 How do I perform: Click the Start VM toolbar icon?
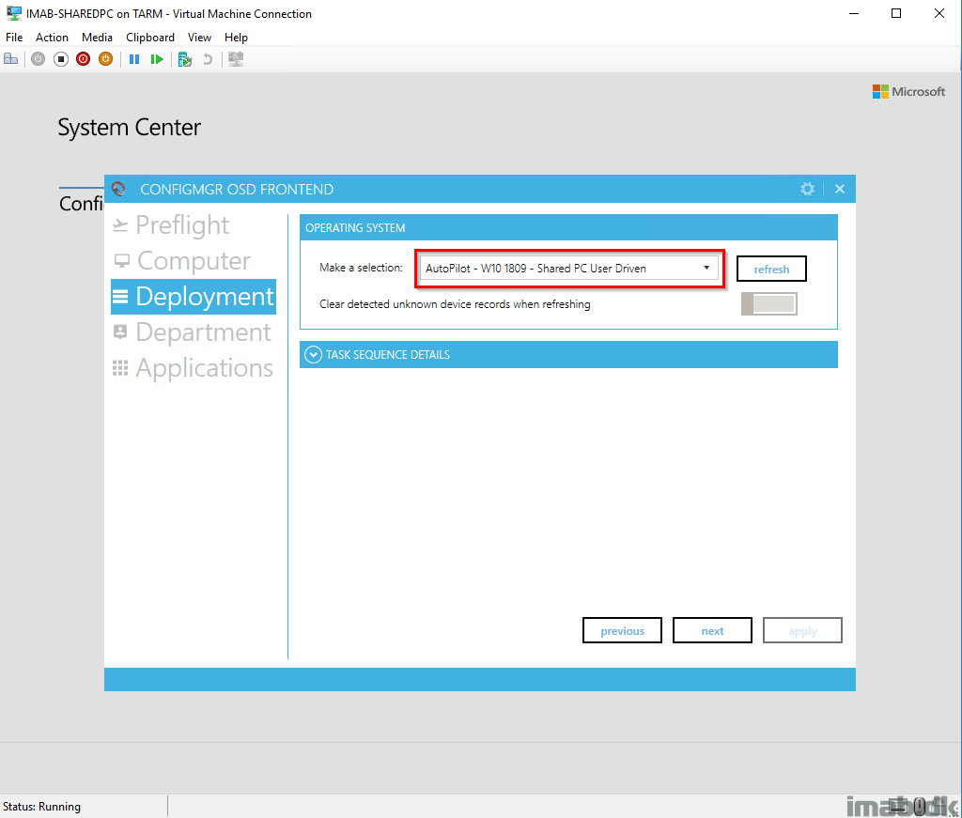38,59
